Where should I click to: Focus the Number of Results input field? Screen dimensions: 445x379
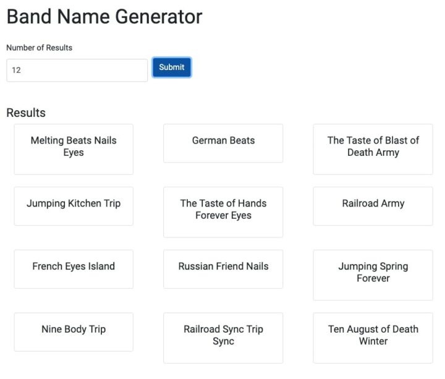pyautogui.click(x=77, y=70)
